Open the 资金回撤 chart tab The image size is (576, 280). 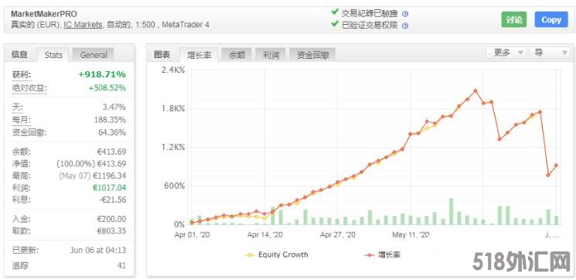tap(312, 55)
